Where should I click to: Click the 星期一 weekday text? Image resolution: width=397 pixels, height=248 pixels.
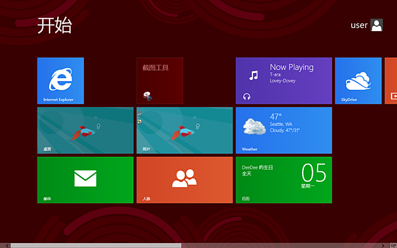click(x=308, y=186)
